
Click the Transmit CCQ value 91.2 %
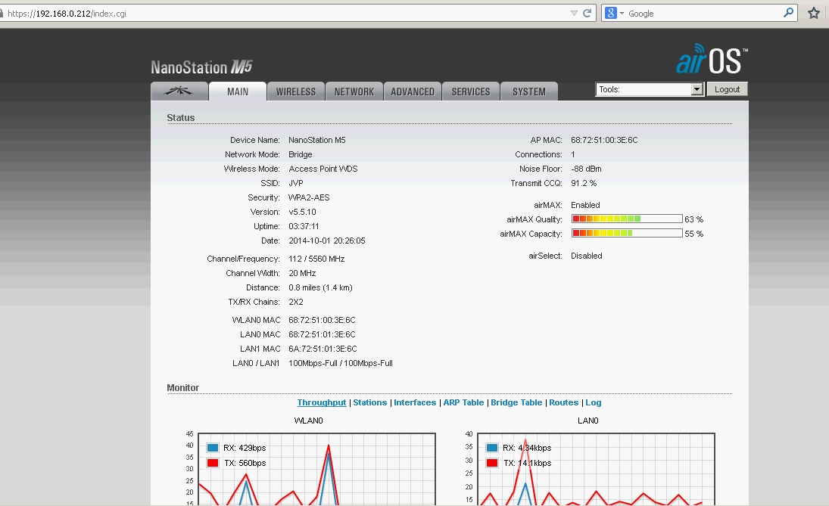point(584,183)
